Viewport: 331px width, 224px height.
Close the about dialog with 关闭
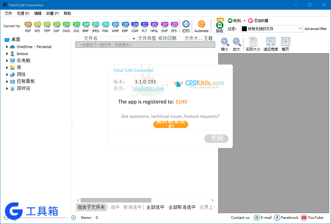coord(216,138)
